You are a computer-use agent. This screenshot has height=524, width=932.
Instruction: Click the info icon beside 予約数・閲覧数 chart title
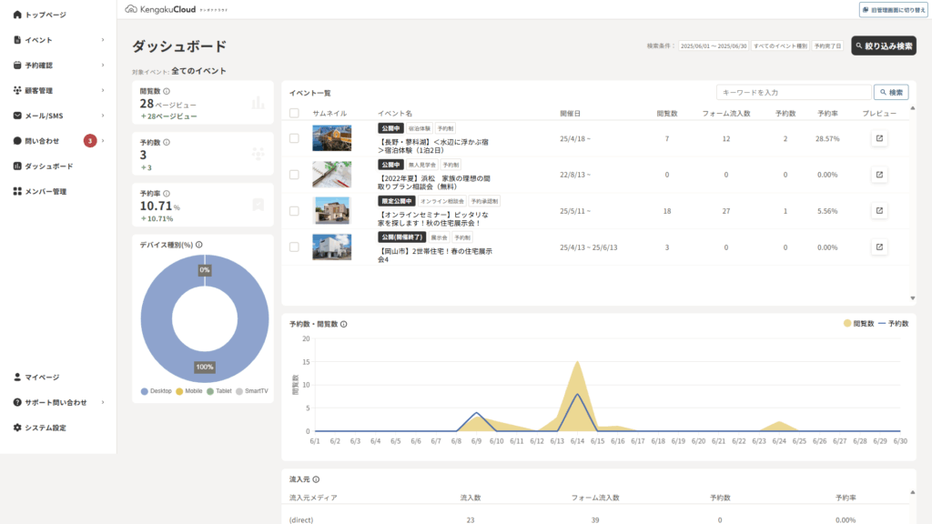pyautogui.click(x=343, y=324)
